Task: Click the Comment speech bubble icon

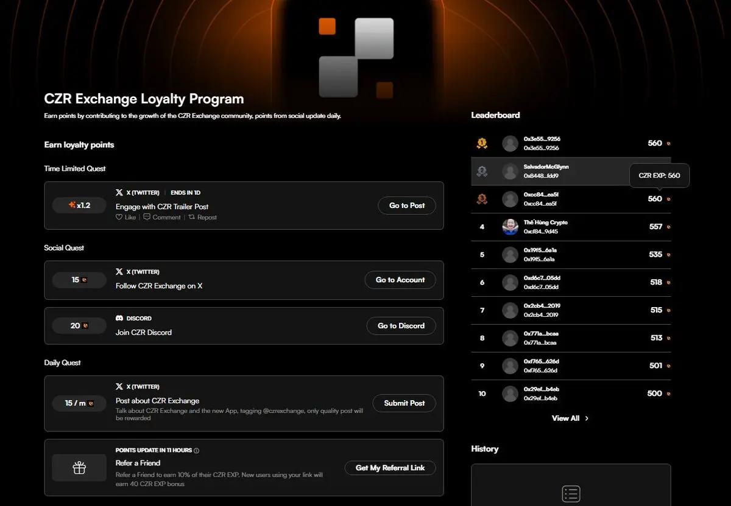Action: pos(147,217)
